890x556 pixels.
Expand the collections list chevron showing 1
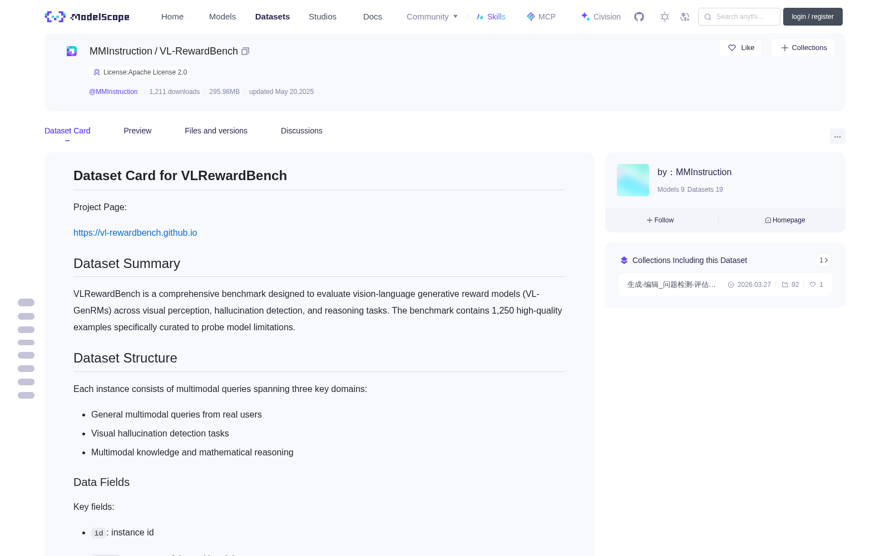coord(824,260)
